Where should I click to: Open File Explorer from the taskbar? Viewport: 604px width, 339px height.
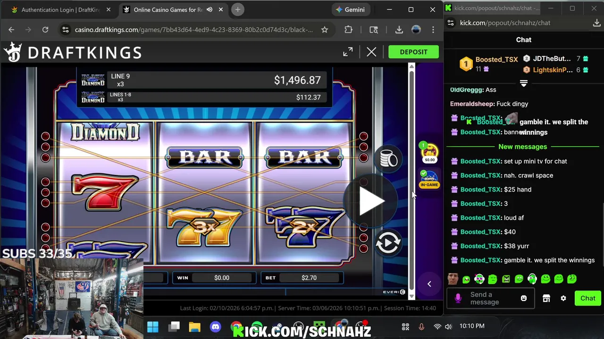coord(195,327)
